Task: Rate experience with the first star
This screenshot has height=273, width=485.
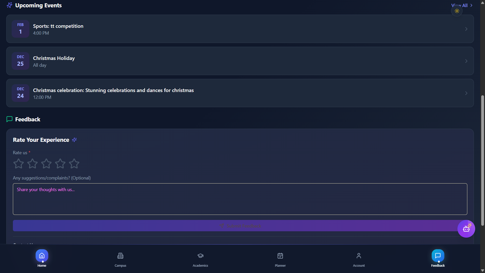Action: point(18,164)
